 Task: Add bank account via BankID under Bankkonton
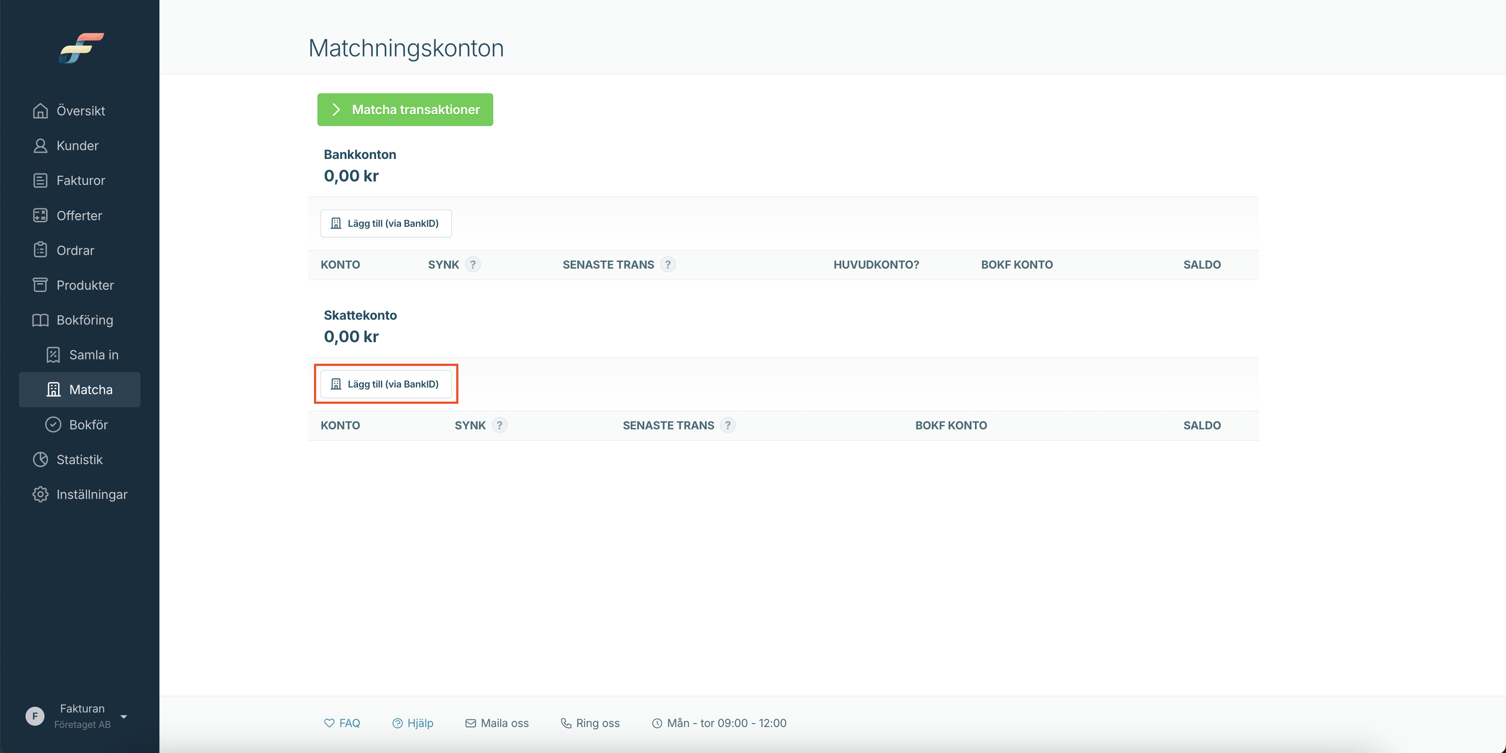386,223
